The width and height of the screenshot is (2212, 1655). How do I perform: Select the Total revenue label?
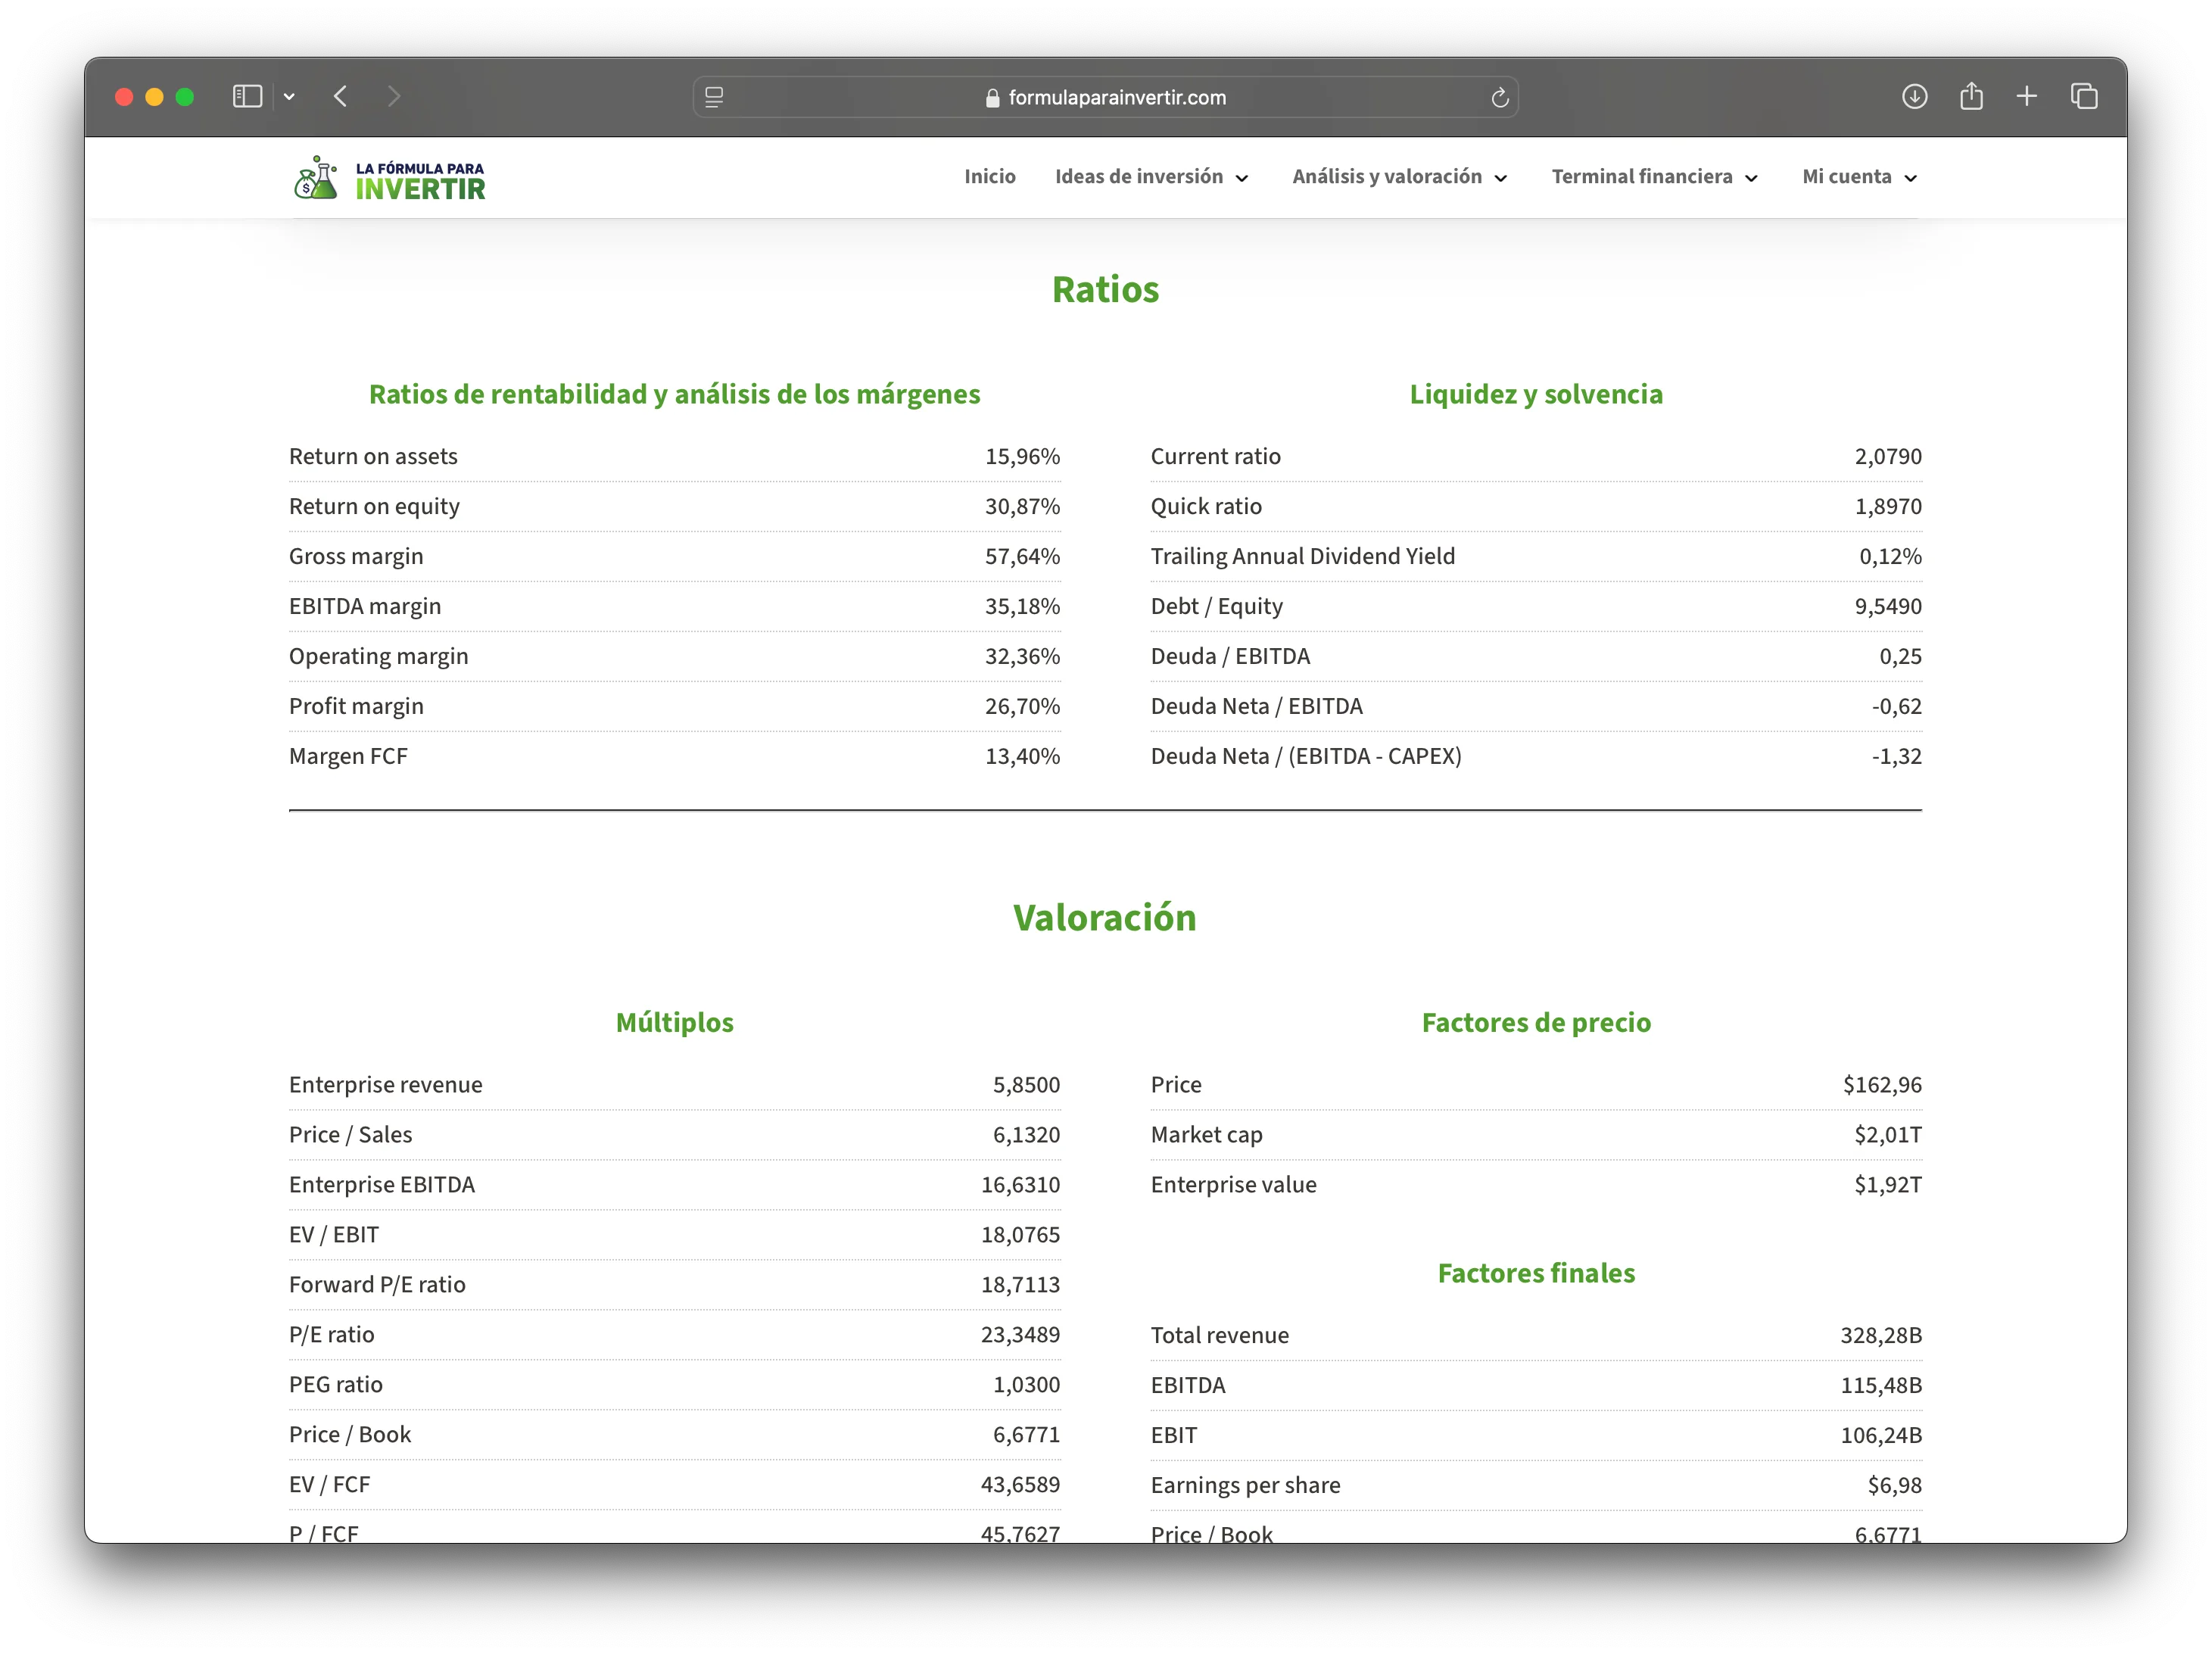tap(1219, 1335)
